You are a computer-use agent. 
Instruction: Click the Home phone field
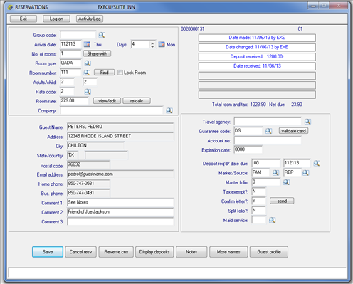click(x=88, y=184)
